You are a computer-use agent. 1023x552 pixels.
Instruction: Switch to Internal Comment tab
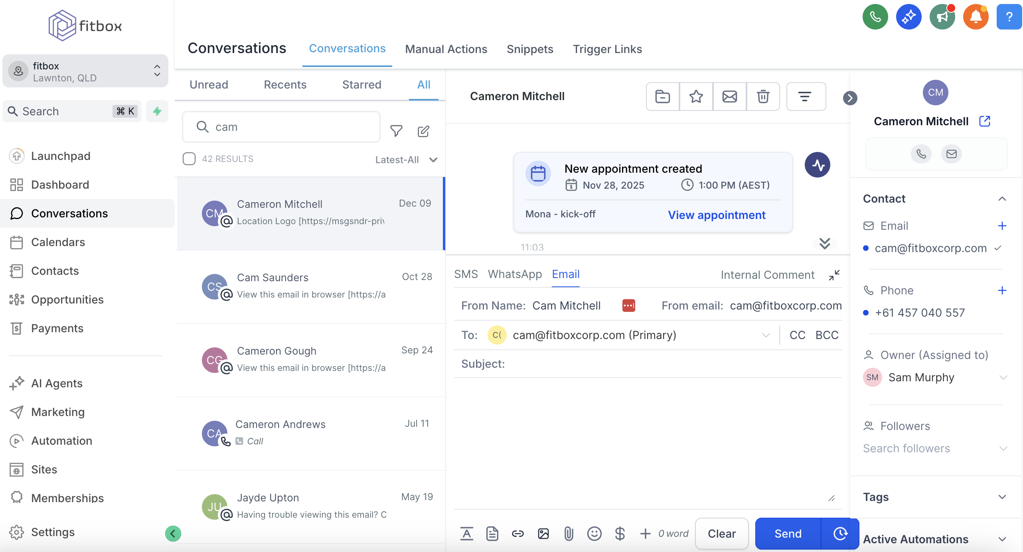[x=767, y=275]
